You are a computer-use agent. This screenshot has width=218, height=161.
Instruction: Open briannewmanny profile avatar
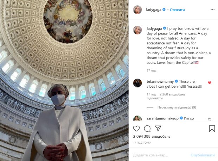[137, 83]
